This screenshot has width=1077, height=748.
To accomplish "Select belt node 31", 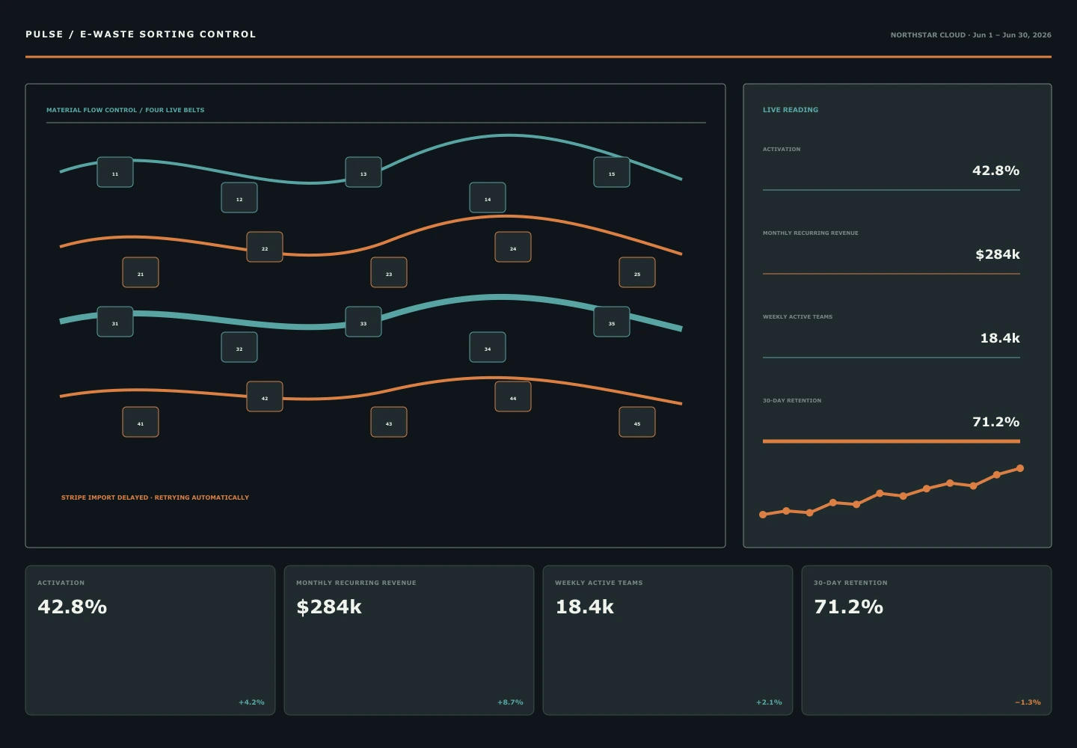I will coord(115,322).
